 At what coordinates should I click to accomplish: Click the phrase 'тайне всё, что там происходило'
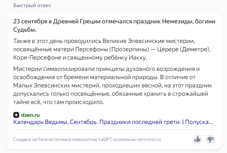(x=59, y=102)
